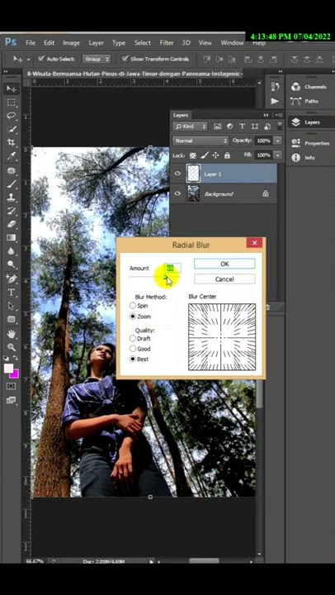Open the Filter menu
335x595 pixels.
(167, 43)
